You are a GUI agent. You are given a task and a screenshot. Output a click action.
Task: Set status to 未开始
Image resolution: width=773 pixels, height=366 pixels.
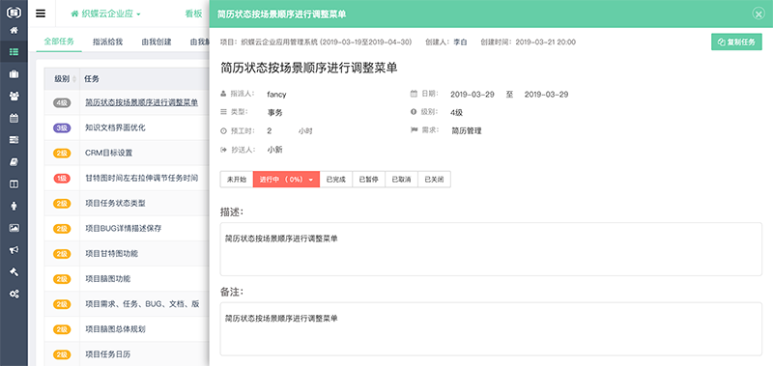[x=237, y=180]
